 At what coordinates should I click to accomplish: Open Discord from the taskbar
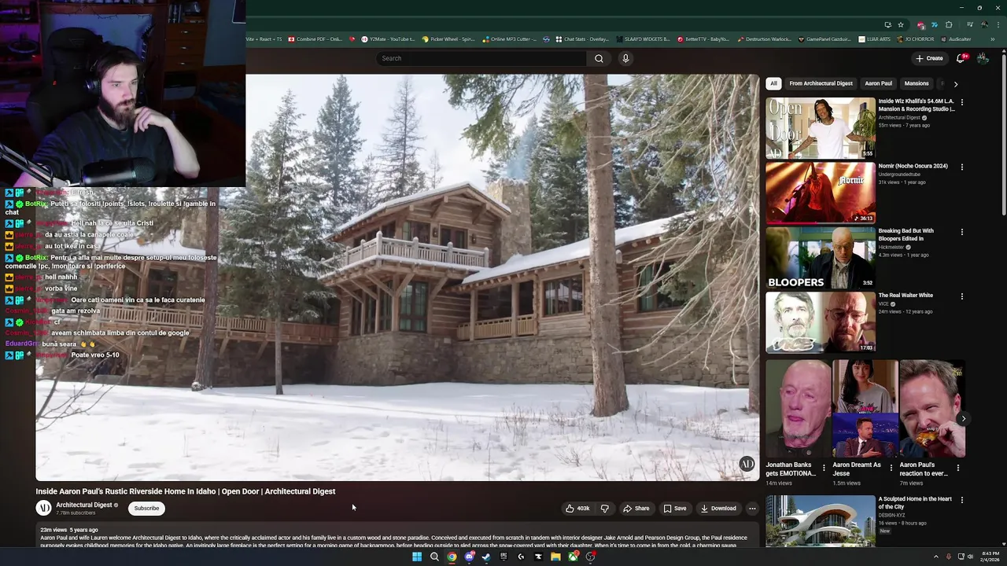click(469, 557)
